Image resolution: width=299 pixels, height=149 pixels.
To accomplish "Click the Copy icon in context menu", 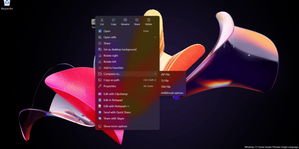I will click(x=114, y=20).
